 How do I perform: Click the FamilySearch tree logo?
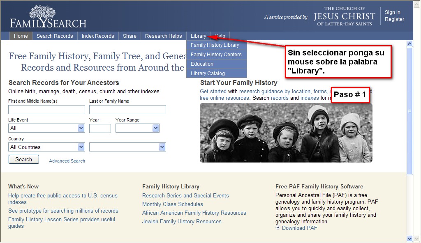48,17
